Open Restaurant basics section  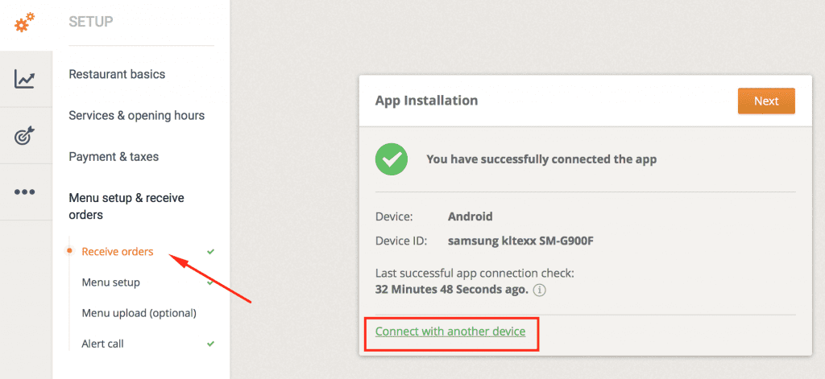click(x=117, y=74)
